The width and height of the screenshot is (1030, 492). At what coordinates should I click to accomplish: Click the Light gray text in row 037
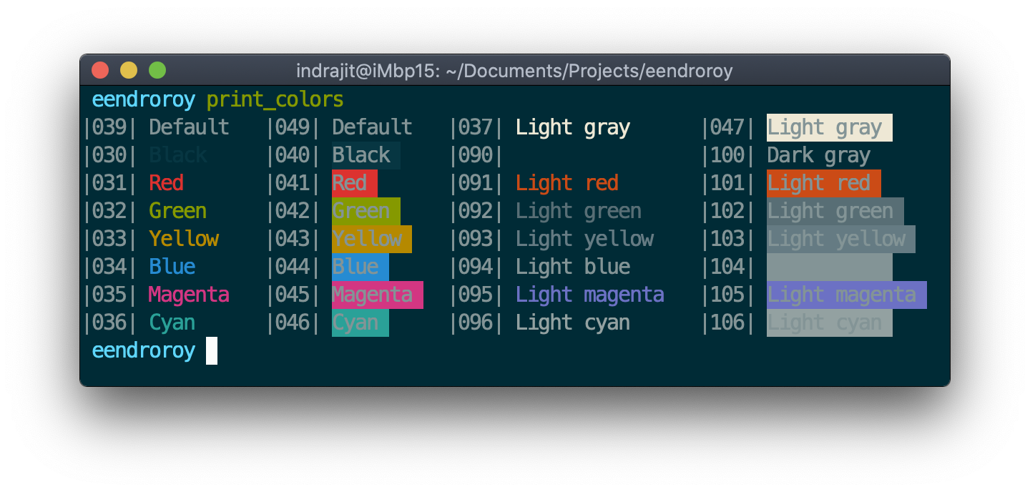[x=573, y=127]
